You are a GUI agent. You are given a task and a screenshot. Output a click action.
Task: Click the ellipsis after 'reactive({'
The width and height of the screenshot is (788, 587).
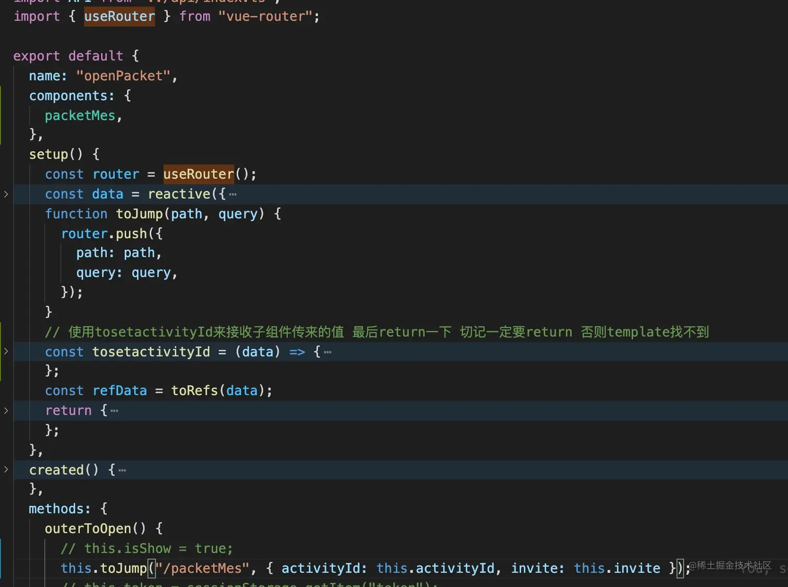point(232,194)
